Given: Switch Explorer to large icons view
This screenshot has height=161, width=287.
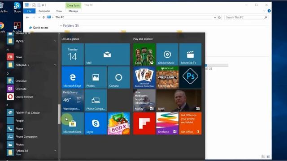Looking at the screenshot, I should point(268,157).
